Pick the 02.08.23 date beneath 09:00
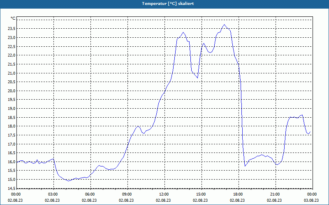Viewport: 329px width, 205px height. pos(126,200)
